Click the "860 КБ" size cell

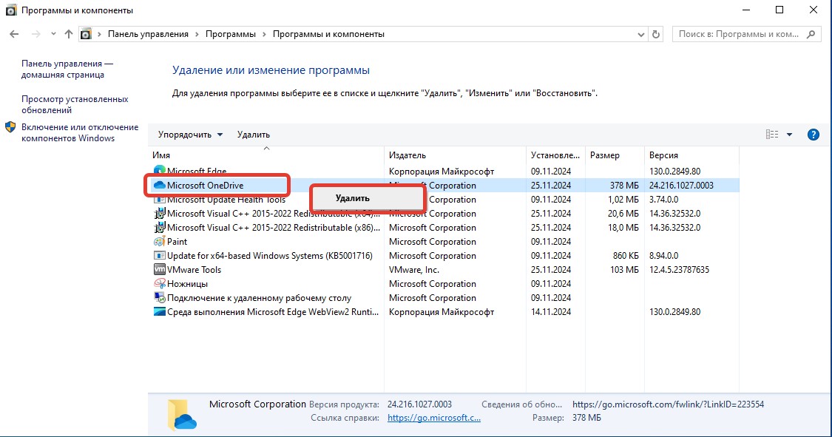(x=626, y=256)
